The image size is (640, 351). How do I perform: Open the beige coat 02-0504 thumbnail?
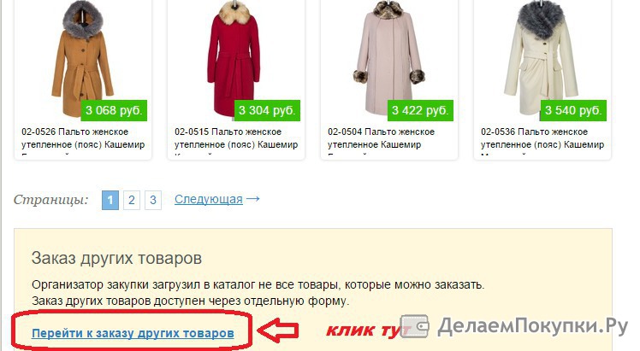tap(388, 60)
